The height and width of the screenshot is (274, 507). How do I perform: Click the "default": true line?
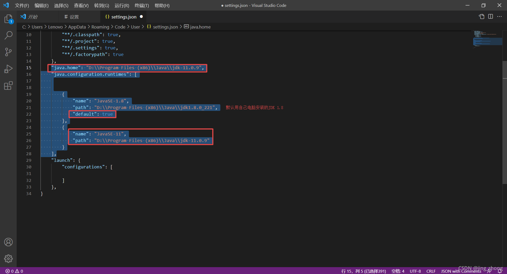[x=93, y=114]
